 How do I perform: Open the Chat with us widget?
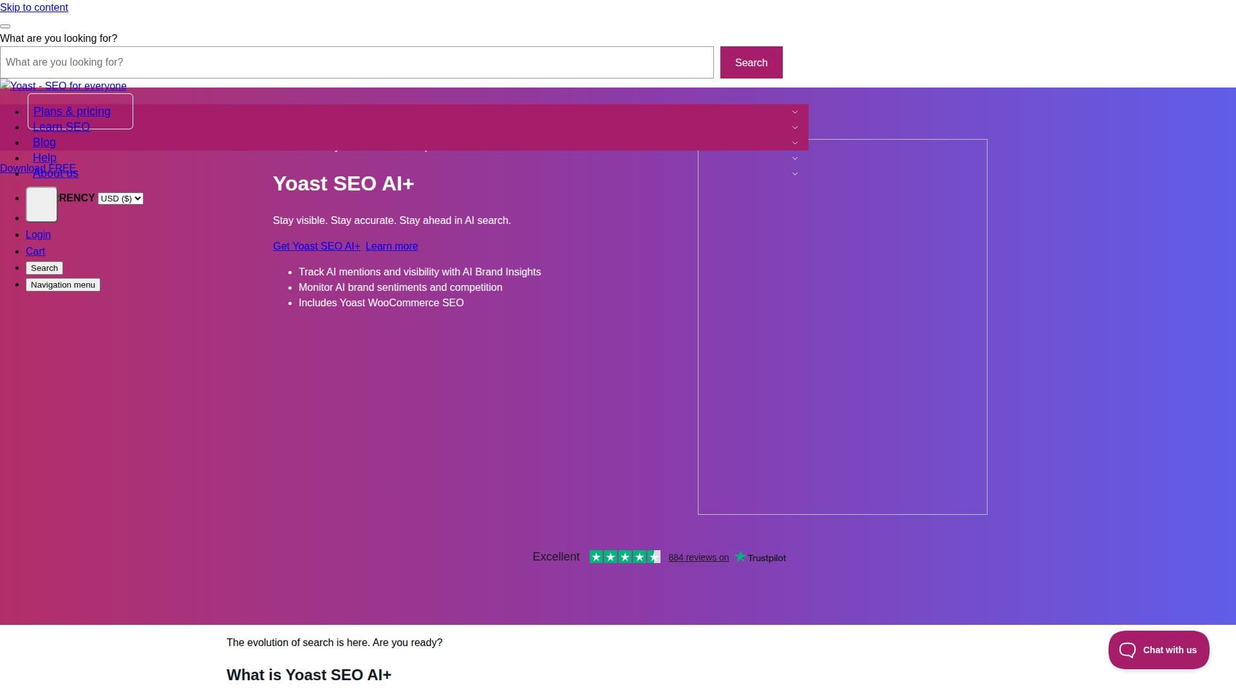pos(1159,650)
